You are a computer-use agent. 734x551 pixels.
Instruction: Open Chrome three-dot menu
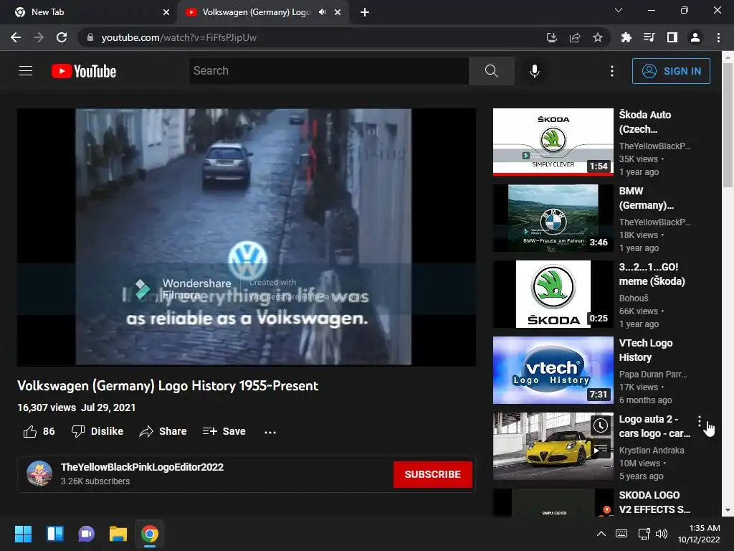[718, 37]
